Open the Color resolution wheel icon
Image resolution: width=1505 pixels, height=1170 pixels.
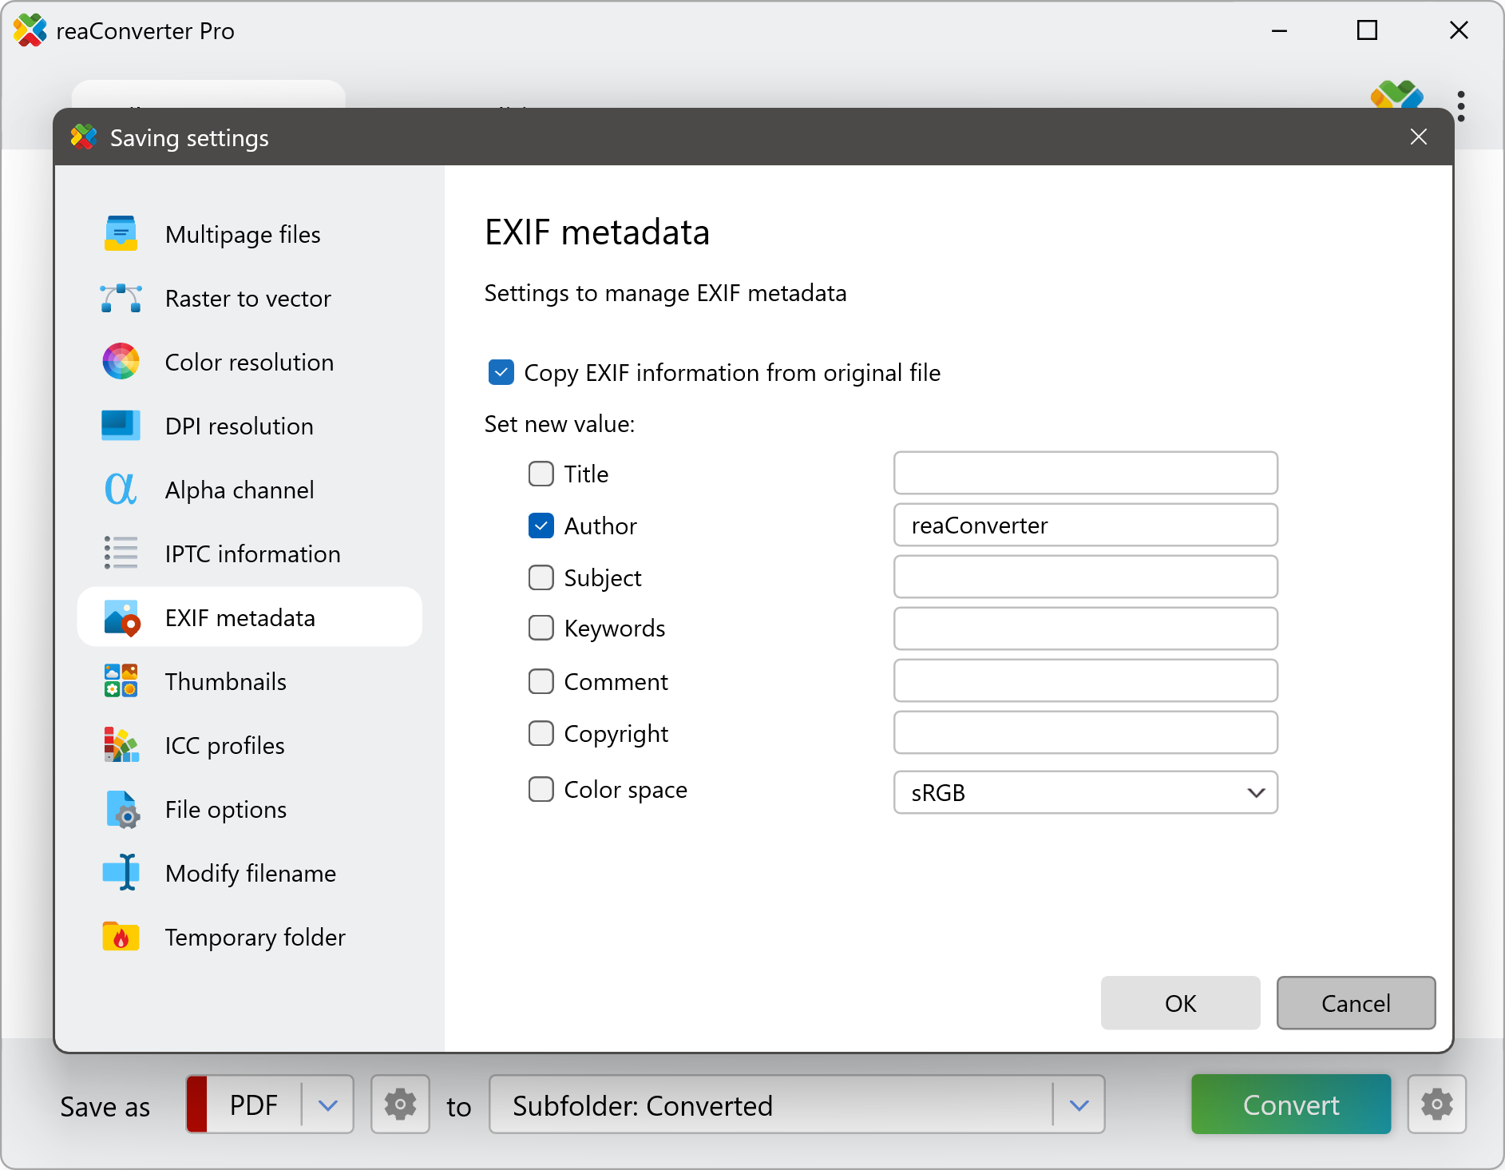click(x=121, y=362)
